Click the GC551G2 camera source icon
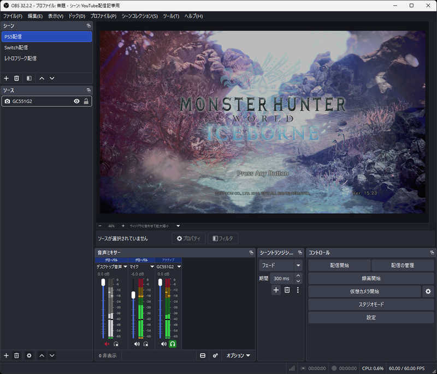The width and height of the screenshot is (437, 374). coord(7,101)
